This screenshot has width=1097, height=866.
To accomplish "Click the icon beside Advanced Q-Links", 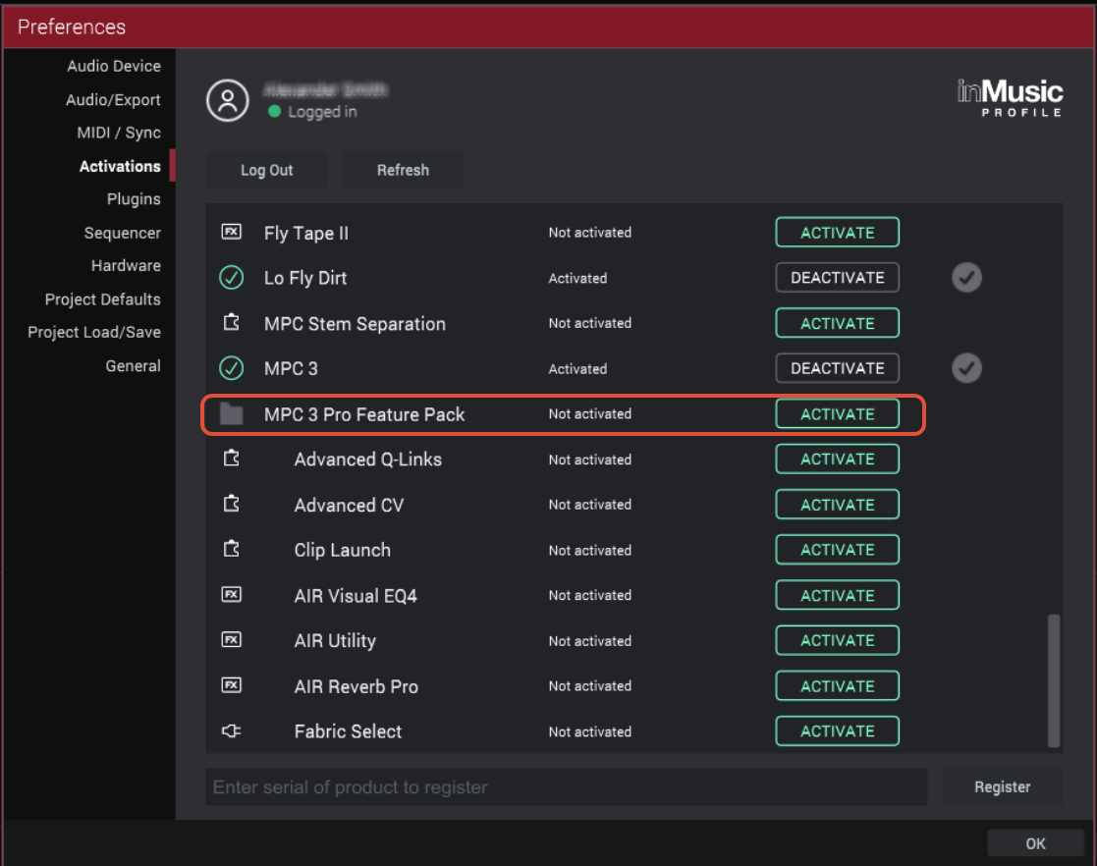I will pyautogui.click(x=232, y=459).
